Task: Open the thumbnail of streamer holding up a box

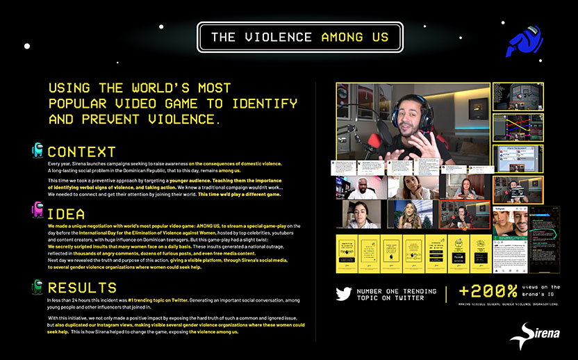Action: 518,190
